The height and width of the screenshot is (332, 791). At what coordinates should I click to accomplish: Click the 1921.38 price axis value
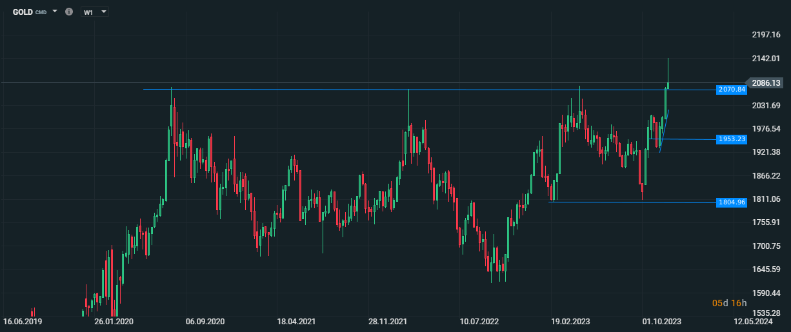coord(766,152)
